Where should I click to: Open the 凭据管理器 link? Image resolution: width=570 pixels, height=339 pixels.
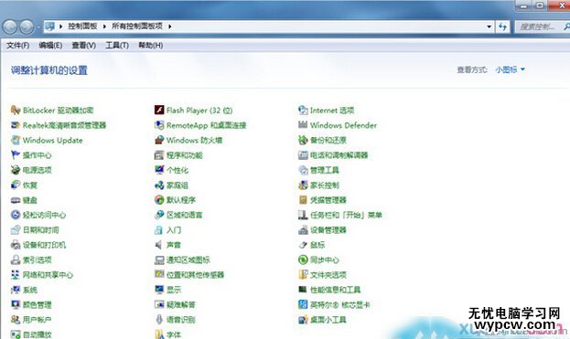[x=328, y=200]
